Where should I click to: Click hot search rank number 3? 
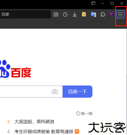(8, 122)
